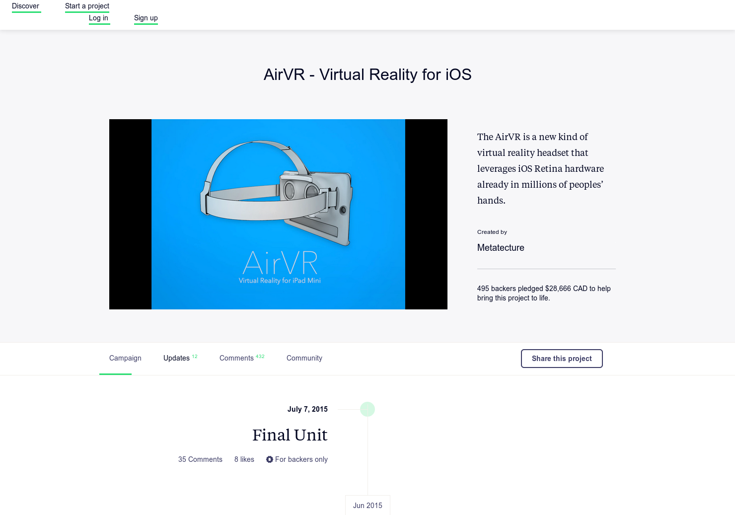The image size is (735, 515).
Task: Open the Metatecture creator profile
Action: (501, 247)
